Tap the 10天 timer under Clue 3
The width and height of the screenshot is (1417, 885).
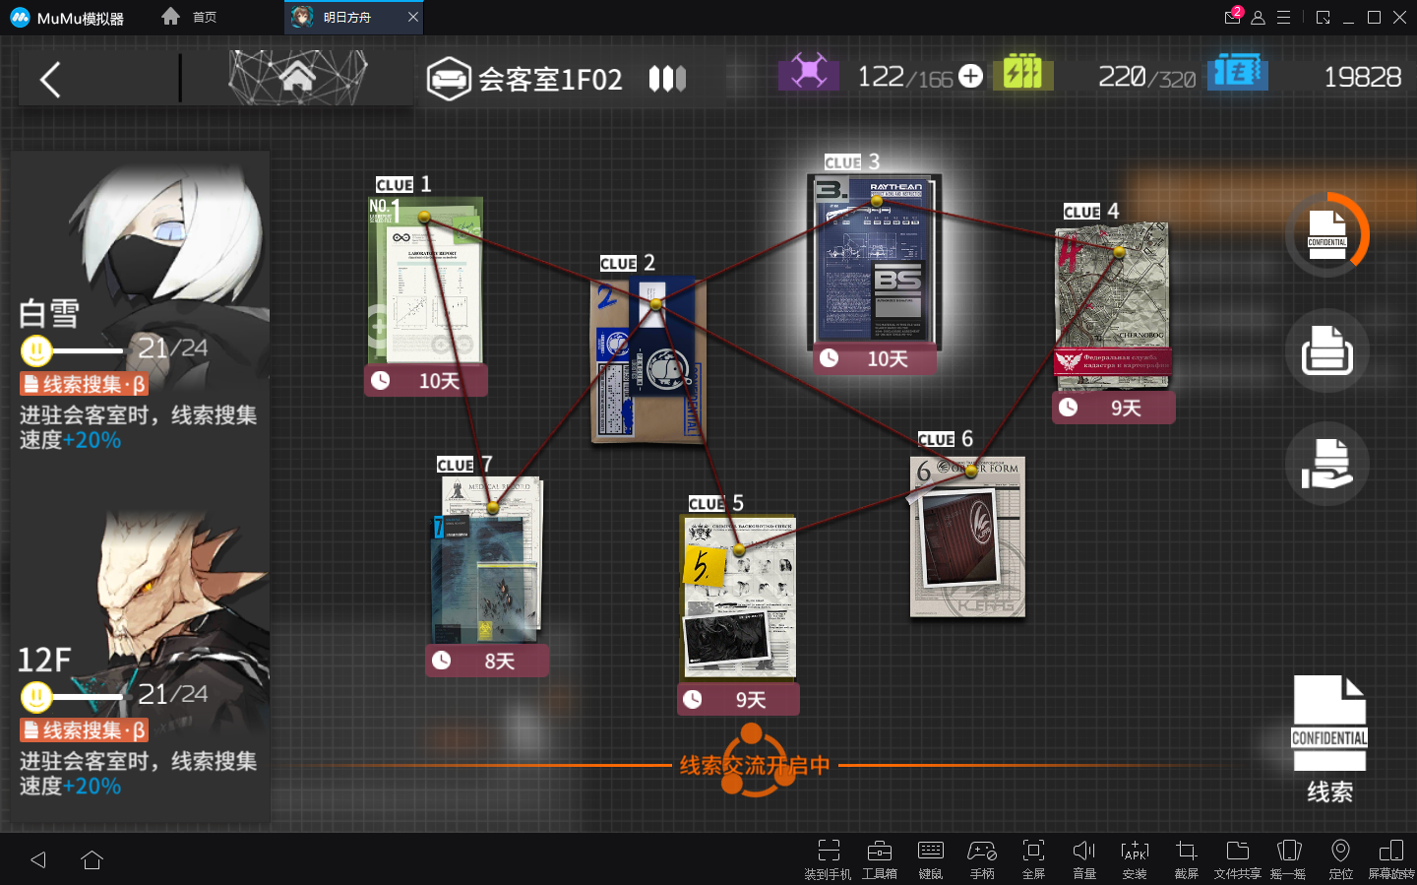pyautogui.click(x=875, y=359)
